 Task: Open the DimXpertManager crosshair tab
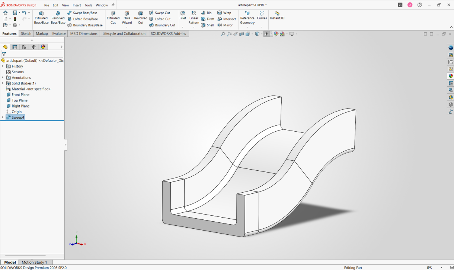pos(33,47)
